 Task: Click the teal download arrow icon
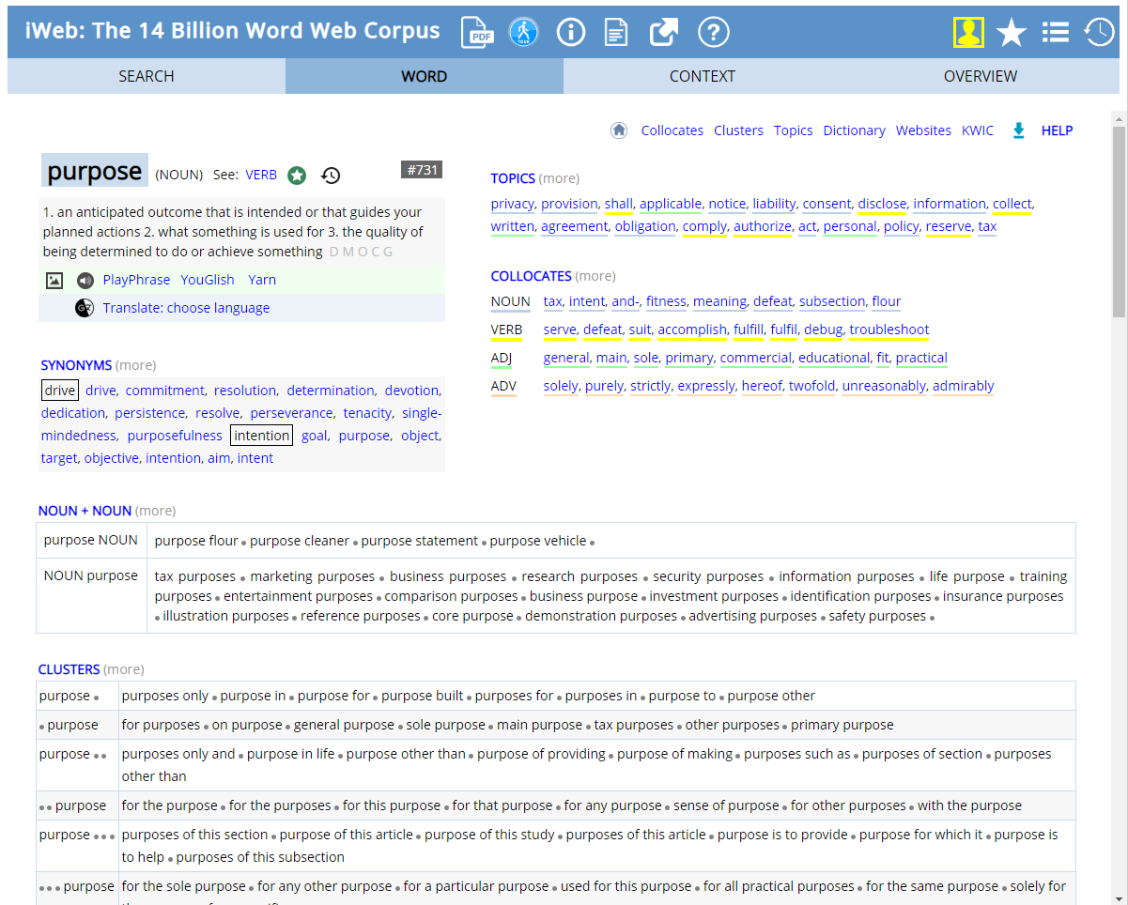point(1018,130)
